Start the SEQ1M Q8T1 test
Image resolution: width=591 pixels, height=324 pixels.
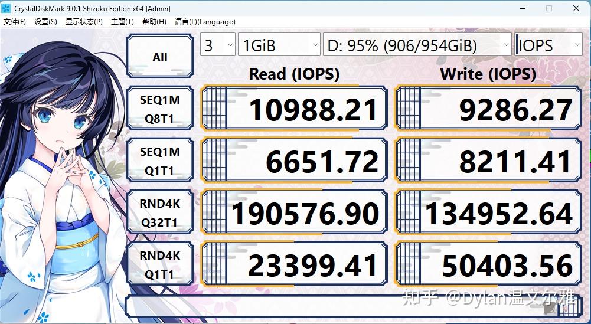[160, 109]
